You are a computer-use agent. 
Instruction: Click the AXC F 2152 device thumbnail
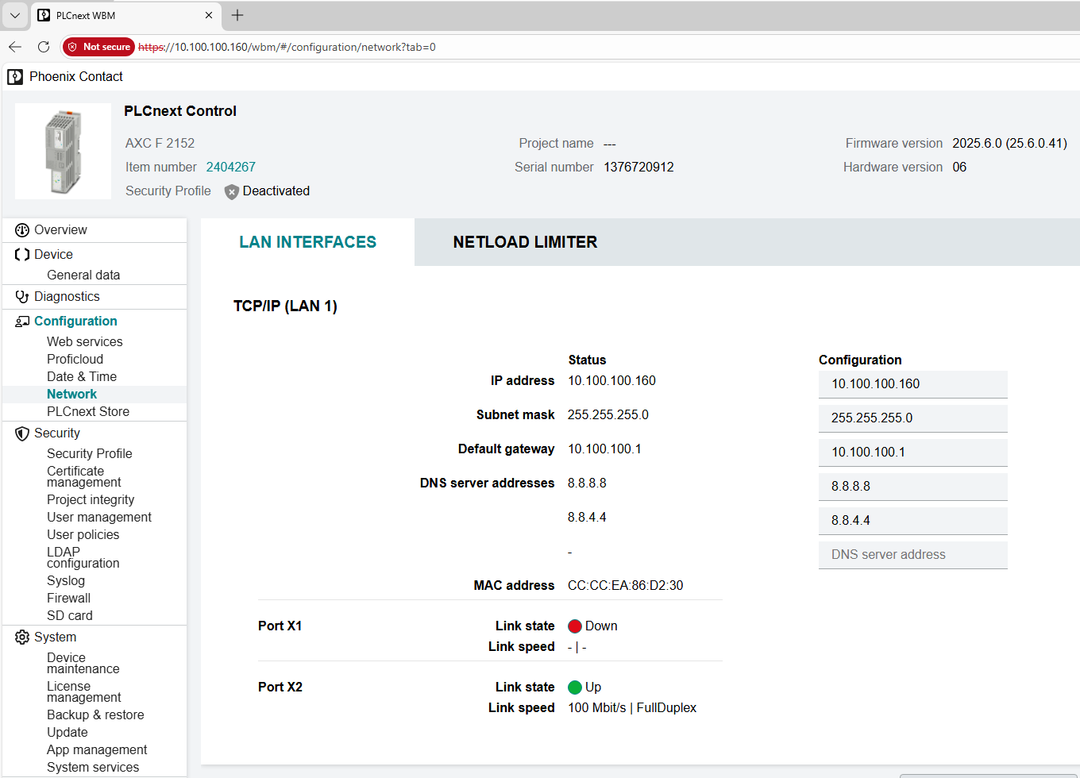(63, 152)
